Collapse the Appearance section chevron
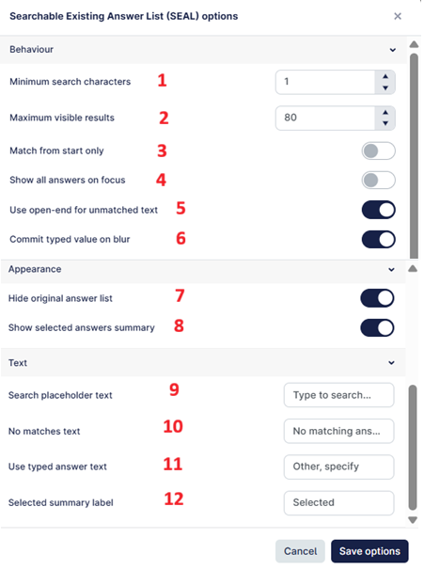Viewport: 424px width, 570px height. tap(391, 269)
